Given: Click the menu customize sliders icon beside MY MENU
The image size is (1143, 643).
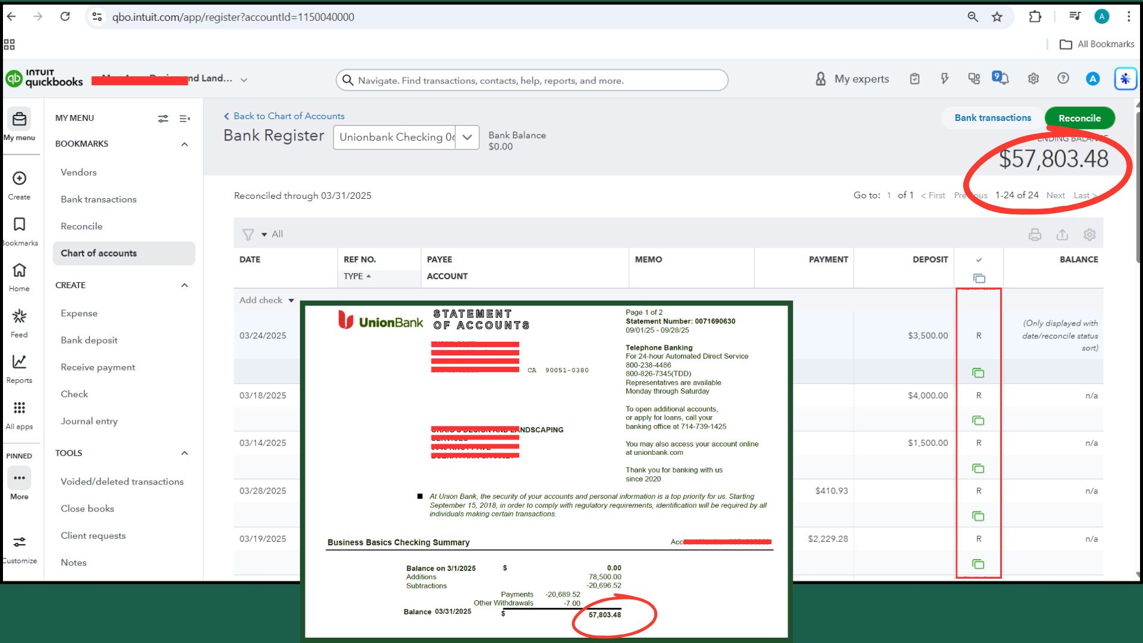Looking at the screenshot, I should coord(163,118).
